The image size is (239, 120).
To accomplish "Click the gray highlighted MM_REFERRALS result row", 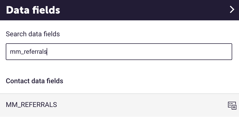I will point(119,105).
